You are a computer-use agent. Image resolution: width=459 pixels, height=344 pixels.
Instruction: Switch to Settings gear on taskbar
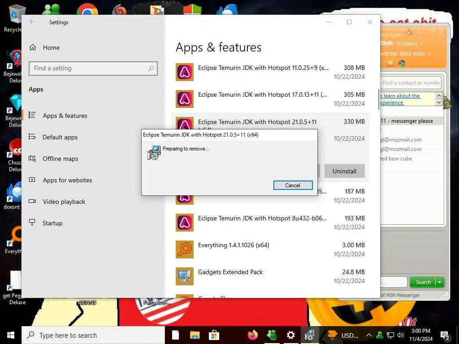pos(290,335)
